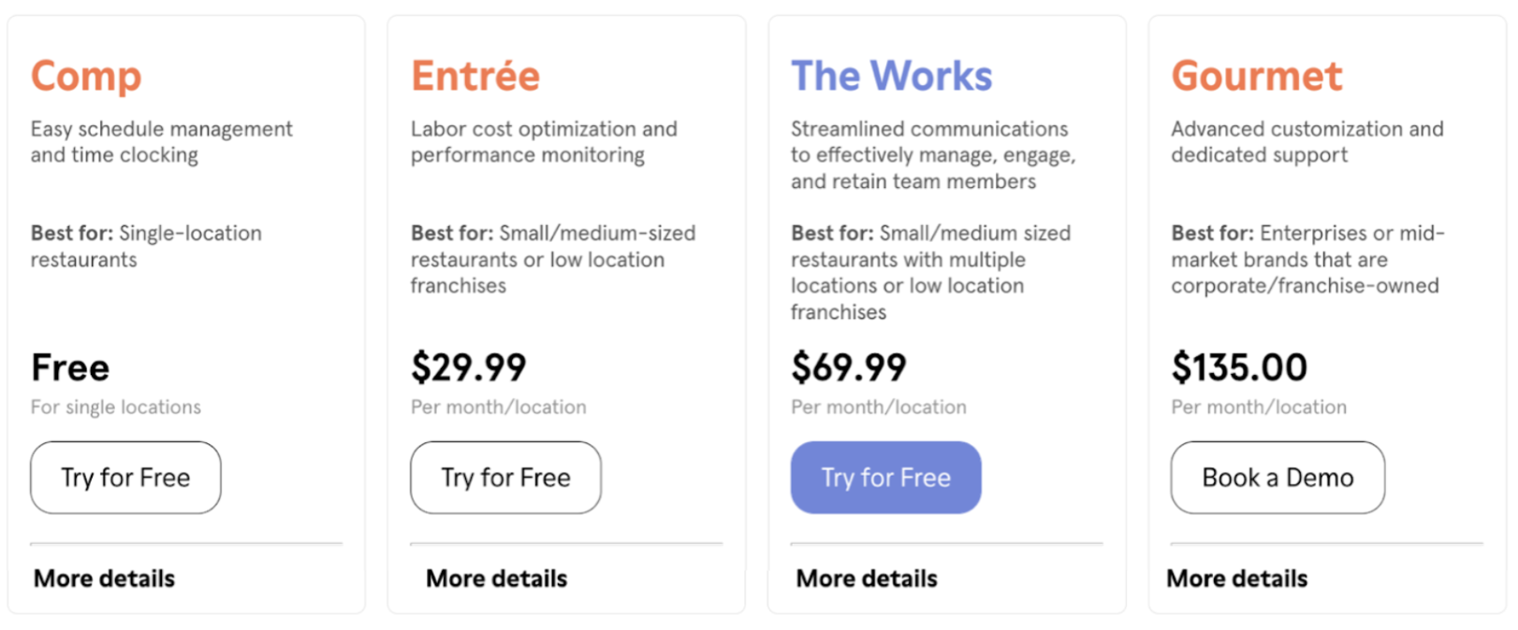Image resolution: width=1518 pixels, height=630 pixels.
Task: Select The Works plan heading
Action: (x=891, y=75)
